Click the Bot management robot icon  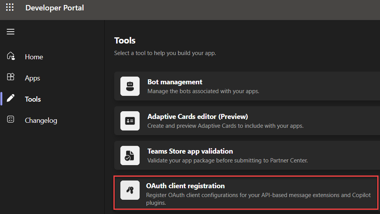click(x=130, y=86)
